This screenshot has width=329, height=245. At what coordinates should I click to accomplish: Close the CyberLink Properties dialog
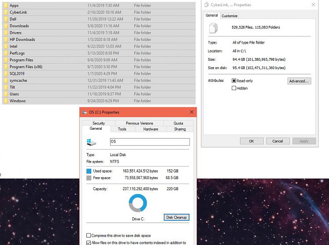(x=313, y=5)
